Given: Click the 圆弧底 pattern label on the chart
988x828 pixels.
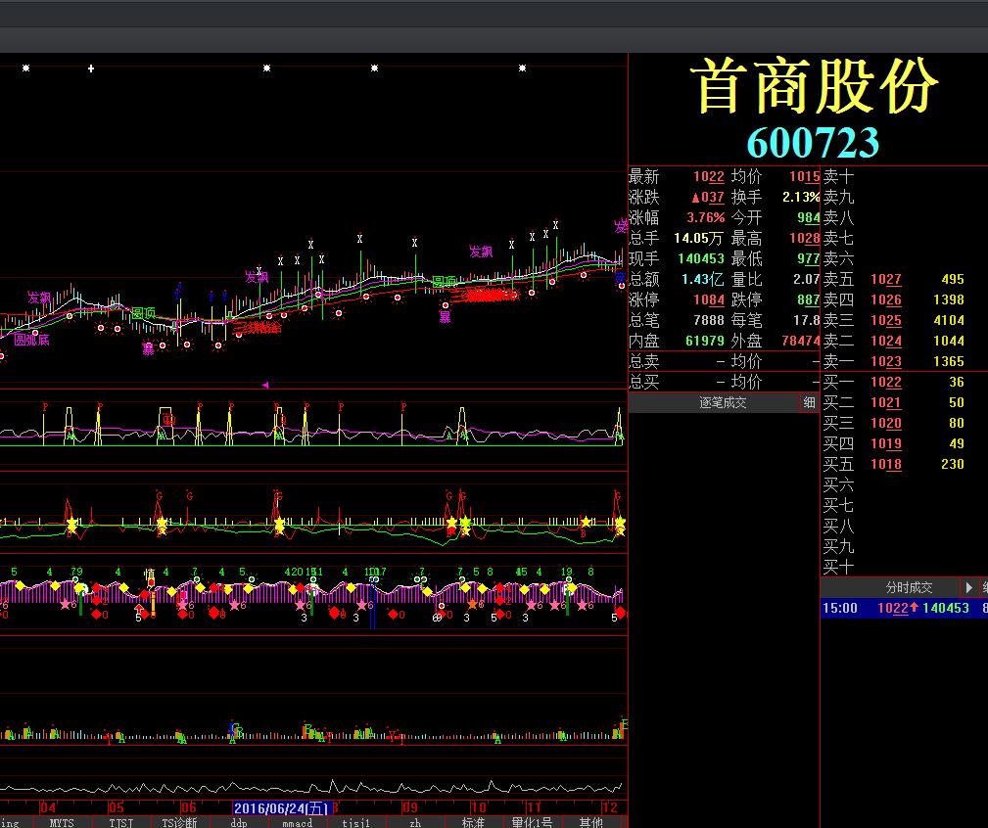Looking at the screenshot, I should [x=31, y=340].
